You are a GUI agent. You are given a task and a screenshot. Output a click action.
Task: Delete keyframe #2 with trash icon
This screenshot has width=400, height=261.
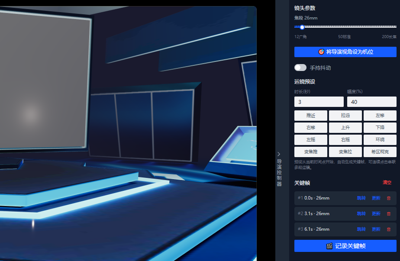pyautogui.click(x=388, y=214)
